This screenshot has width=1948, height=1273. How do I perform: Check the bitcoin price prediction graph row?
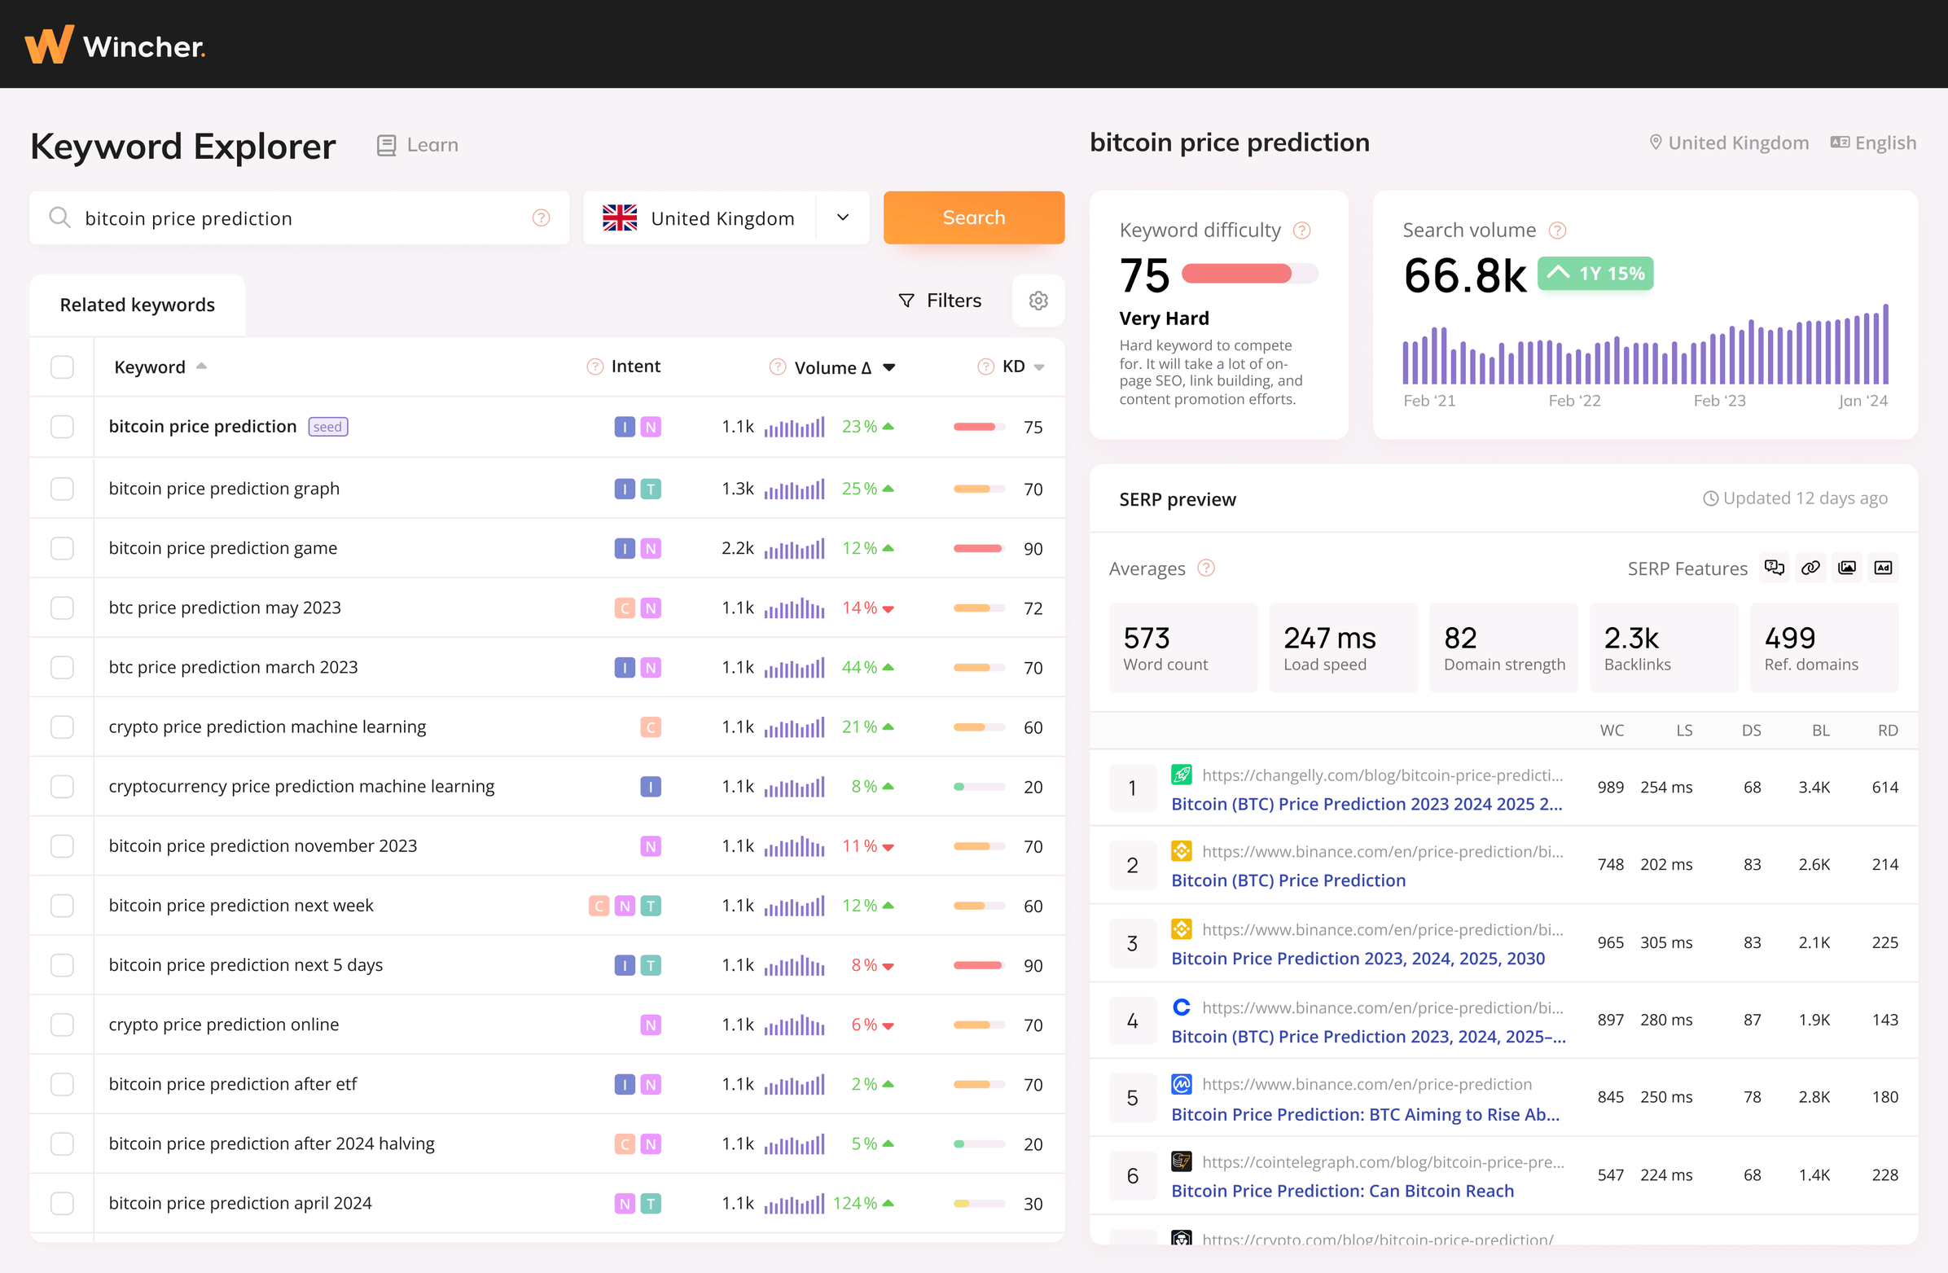tap(62, 489)
